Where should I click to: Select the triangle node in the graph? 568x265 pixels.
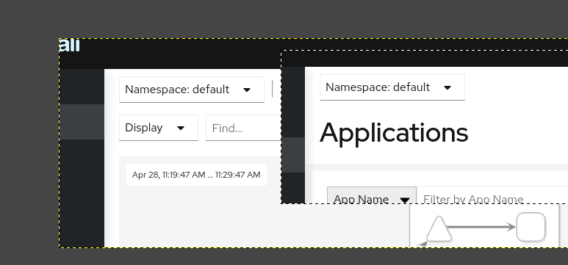point(439,230)
